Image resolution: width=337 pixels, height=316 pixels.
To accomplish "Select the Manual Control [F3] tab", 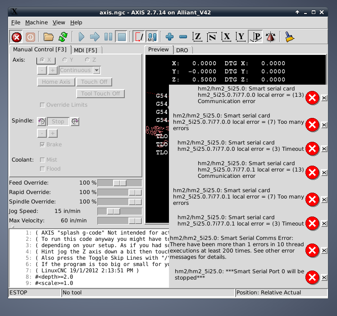I will click(x=40, y=50).
